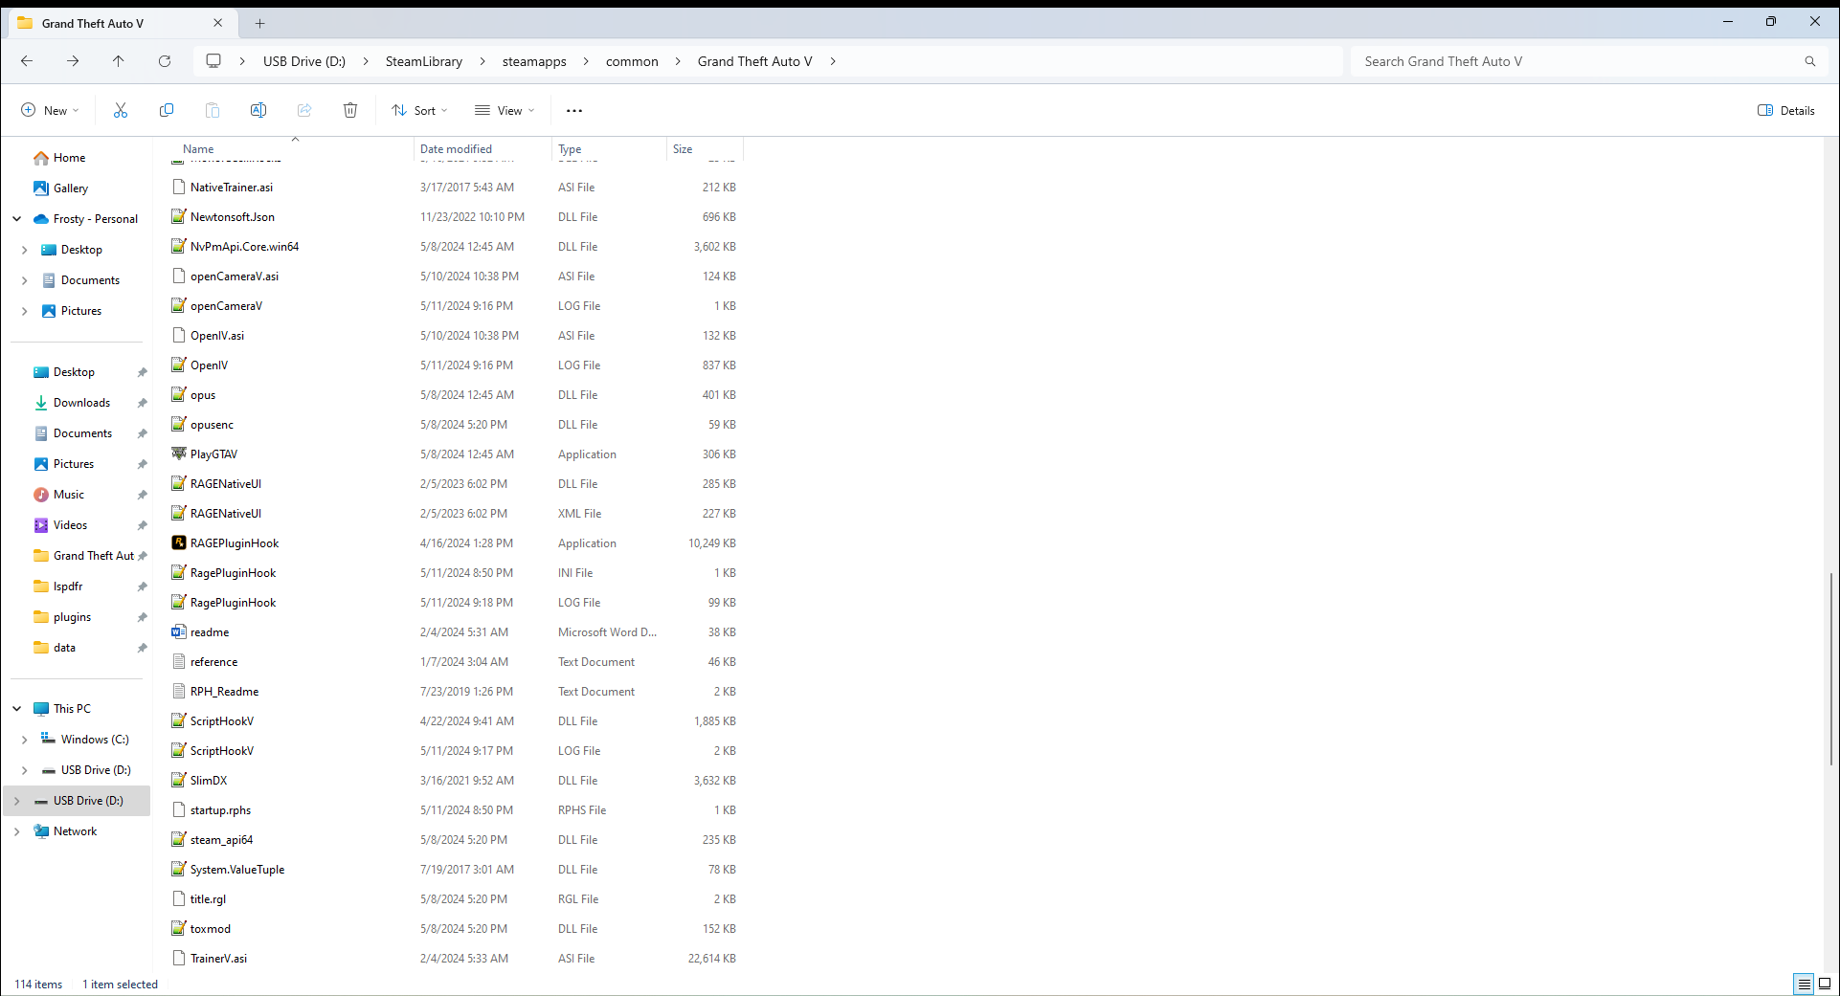Click the Cut scissors icon
The image size is (1840, 996).
[121, 110]
